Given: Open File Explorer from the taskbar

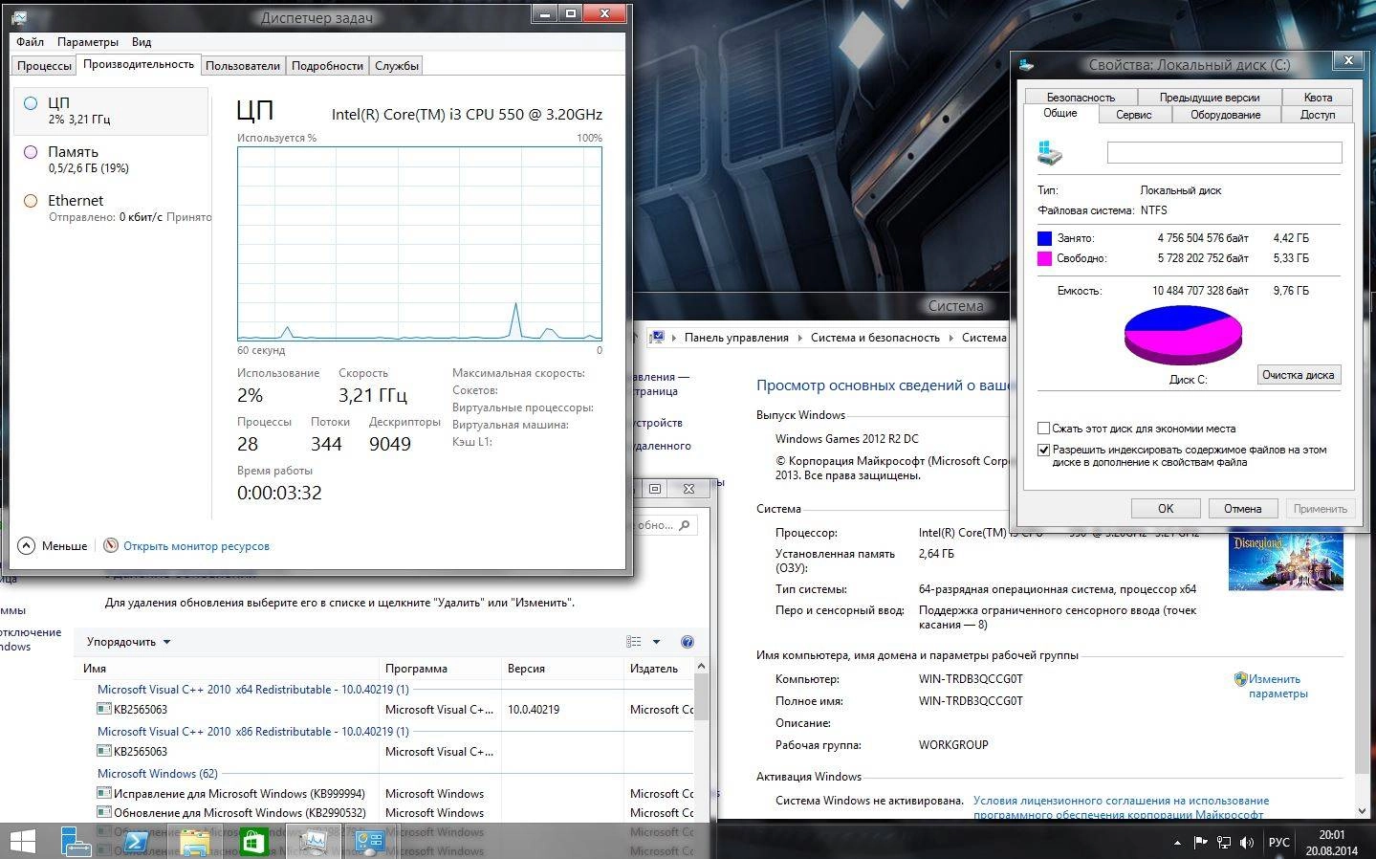Looking at the screenshot, I should click(x=194, y=842).
